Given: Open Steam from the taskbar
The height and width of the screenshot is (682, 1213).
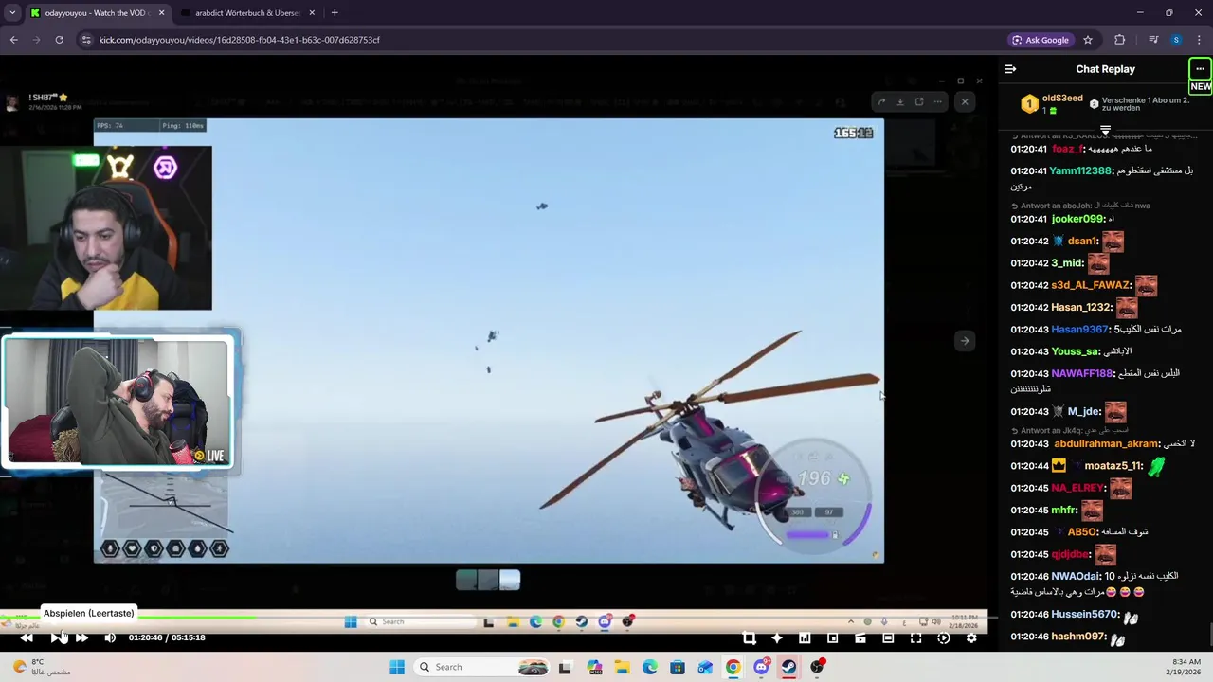Looking at the screenshot, I should pos(788,667).
